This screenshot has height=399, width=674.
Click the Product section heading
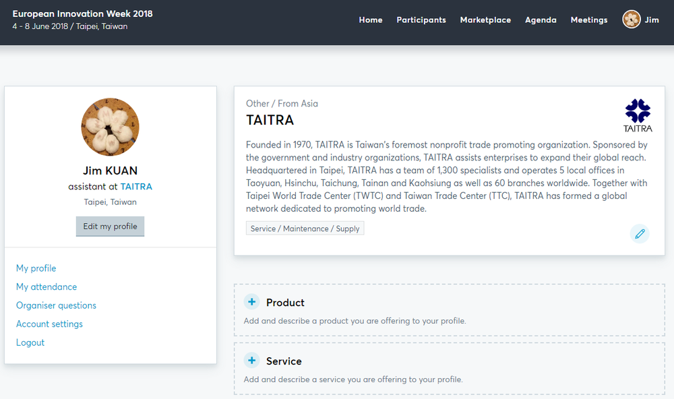pos(285,303)
